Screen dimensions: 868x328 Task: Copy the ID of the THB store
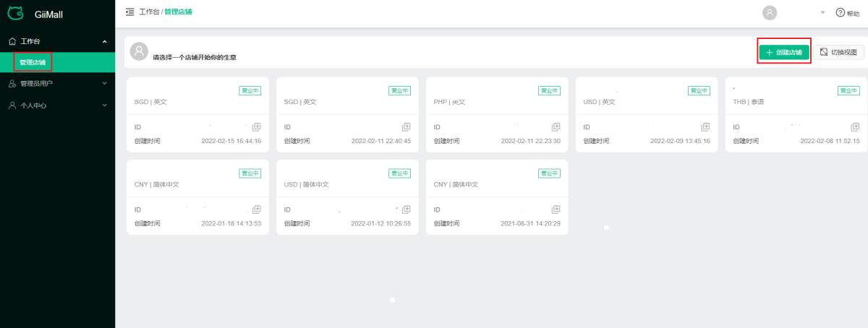pyautogui.click(x=855, y=127)
